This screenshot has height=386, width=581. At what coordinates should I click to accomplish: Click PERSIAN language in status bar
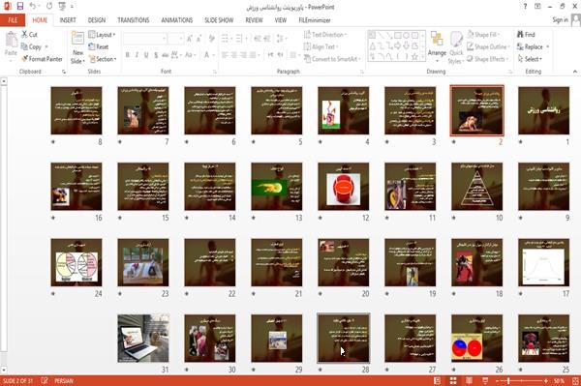click(64, 381)
